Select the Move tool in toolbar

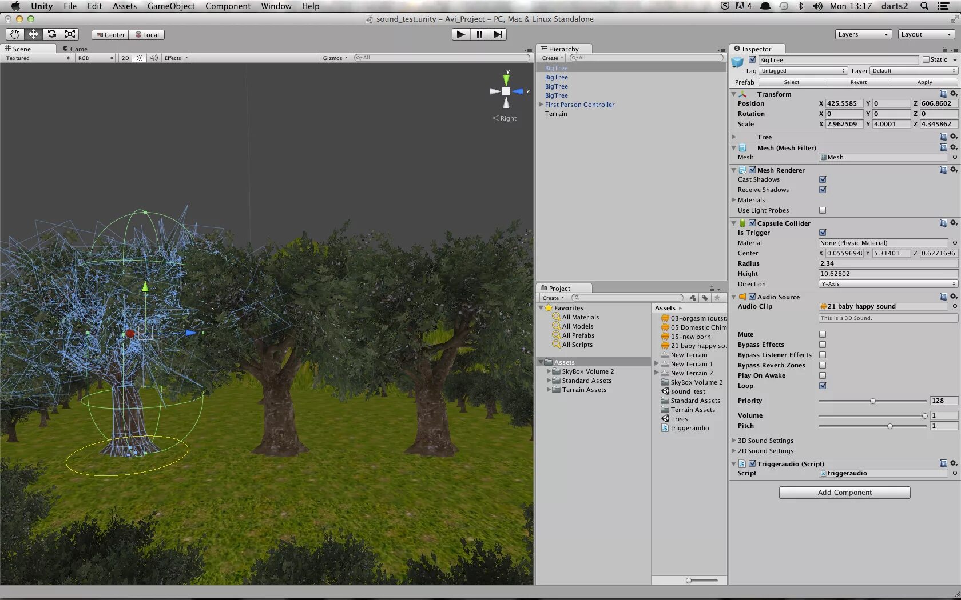pyautogui.click(x=33, y=34)
